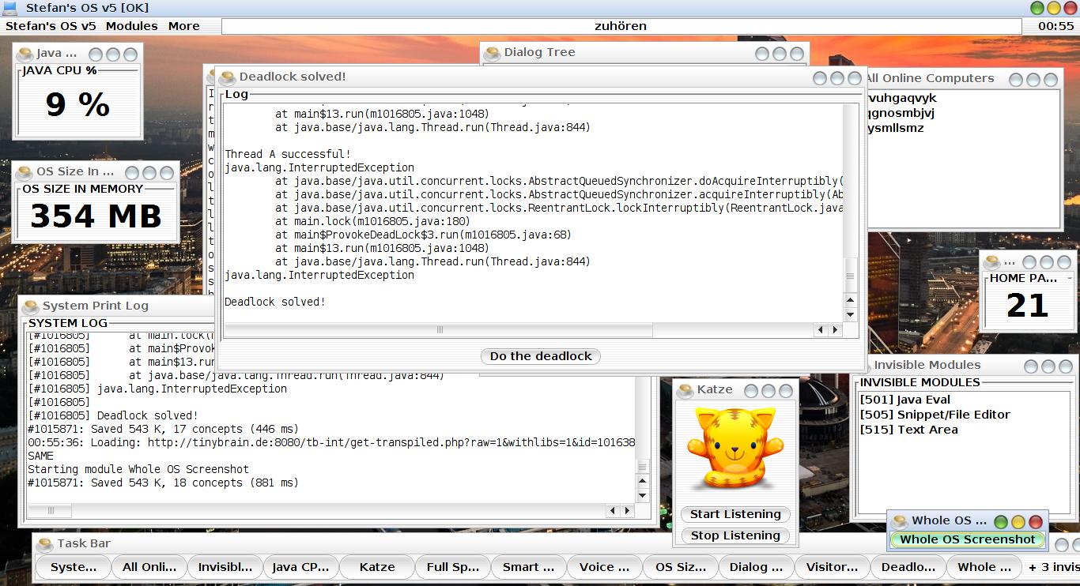Click the orange cat image in Katze window
This screenshot has height=586, width=1080.
734,449
